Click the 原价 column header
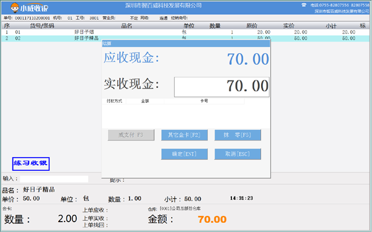This screenshot has height=232, width=372. tap(252, 26)
